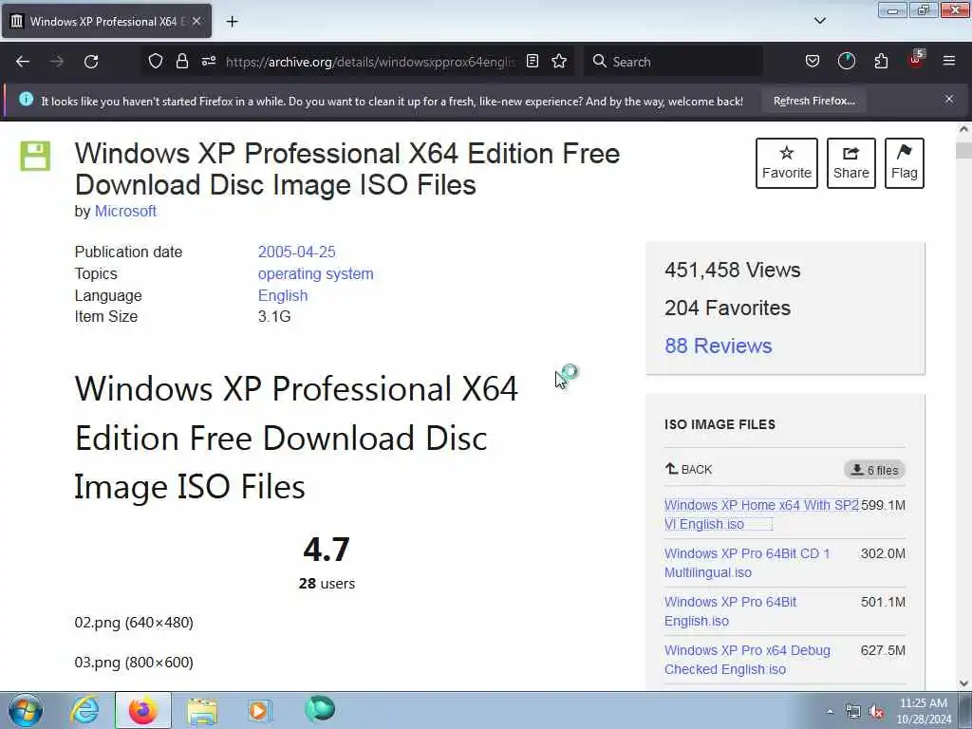Click the 451,458 Views statistic

732,270
